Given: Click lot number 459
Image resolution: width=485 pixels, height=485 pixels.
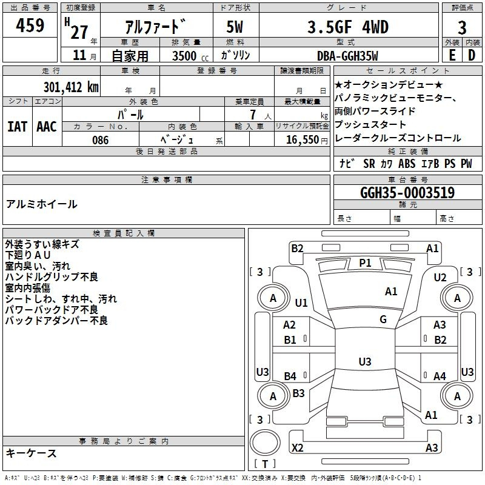Looking at the screenshot, I should [30, 25].
